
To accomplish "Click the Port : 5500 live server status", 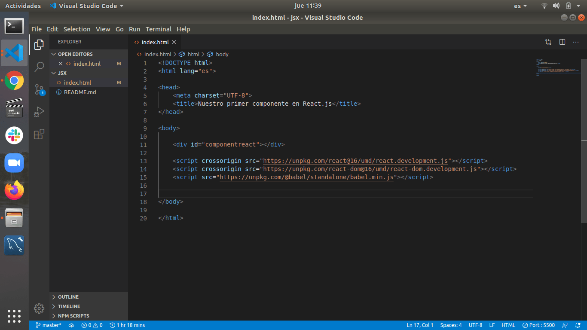I will 538,325.
